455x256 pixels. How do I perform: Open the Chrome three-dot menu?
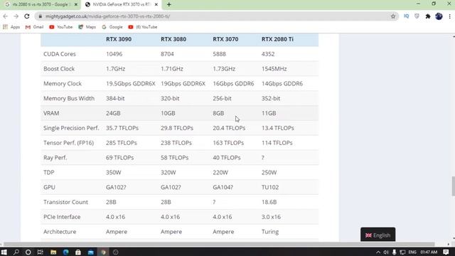[449, 16]
